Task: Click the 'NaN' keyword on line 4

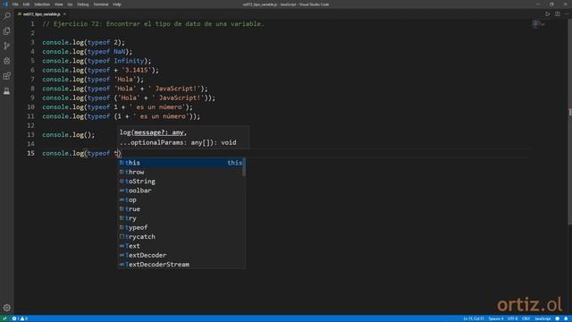Action: pos(119,52)
